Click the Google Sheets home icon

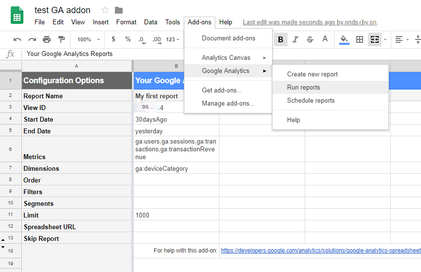17,15
